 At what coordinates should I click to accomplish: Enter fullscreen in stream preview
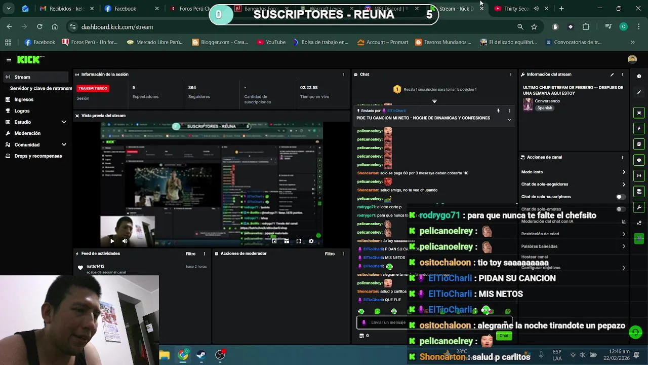point(299,241)
